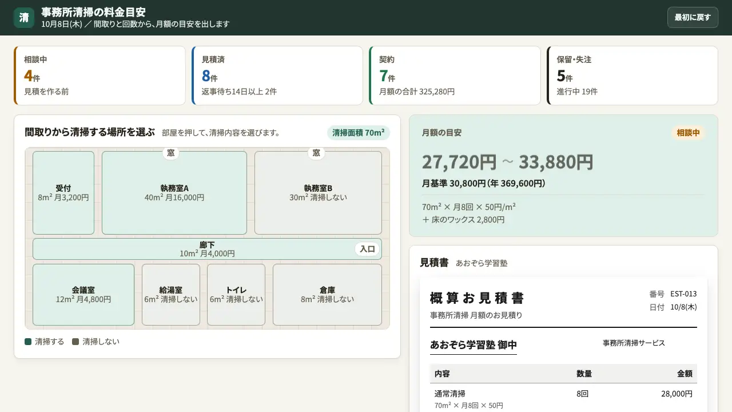Toggle cleaning for 執務室B room

(318, 193)
